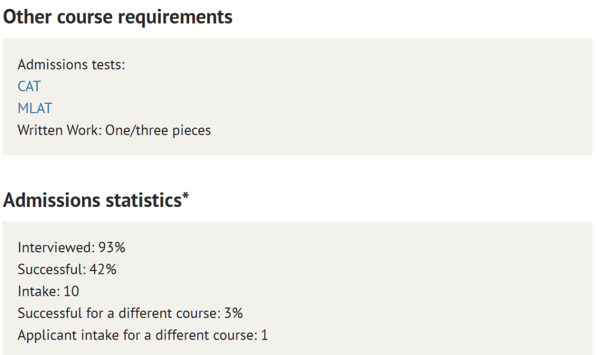Viewport: 597px width, 355px height.
Task: Click the word statistics in the second heading
Action: tap(144, 200)
